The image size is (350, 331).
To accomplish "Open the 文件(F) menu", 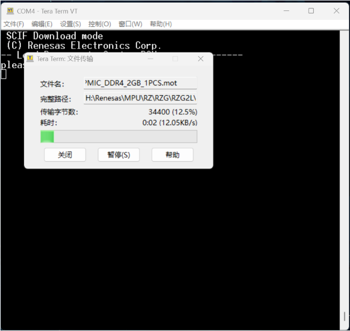I will [x=14, y=24].
